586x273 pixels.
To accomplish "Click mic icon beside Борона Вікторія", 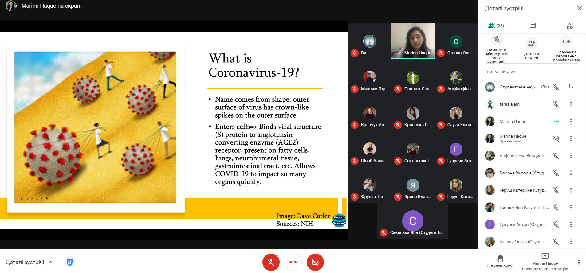I will tap(556, 173).
